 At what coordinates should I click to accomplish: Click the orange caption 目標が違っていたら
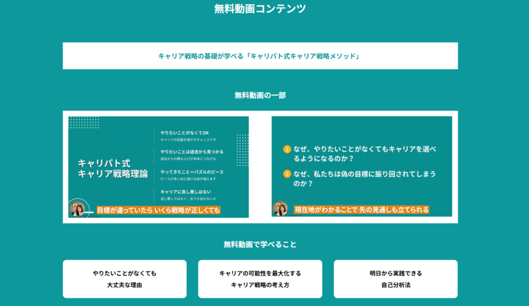[x=159, y=210]
